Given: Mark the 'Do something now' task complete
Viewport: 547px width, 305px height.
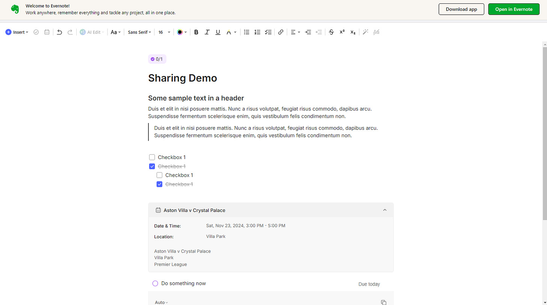Looking at the screenshot, I should pyautogui.click(x=155, y=283).
